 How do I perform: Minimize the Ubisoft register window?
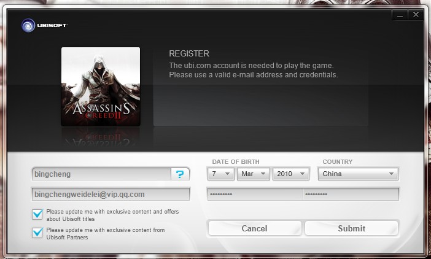click(x=400, y=15)
